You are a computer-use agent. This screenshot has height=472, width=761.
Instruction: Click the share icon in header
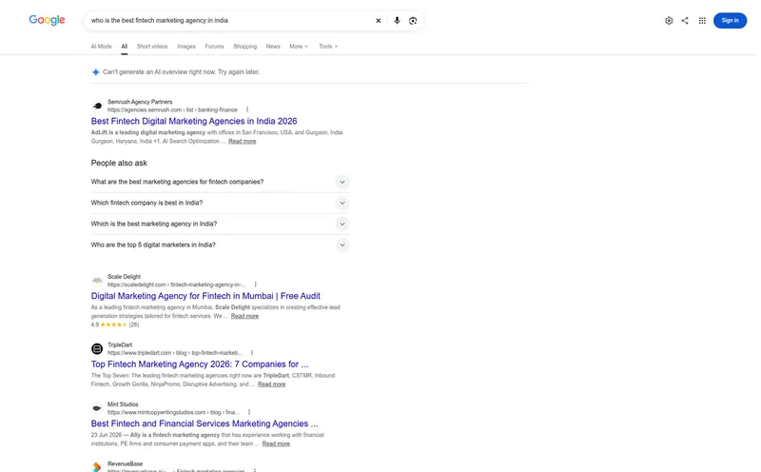pyautogui.click(x=684, y=20)
